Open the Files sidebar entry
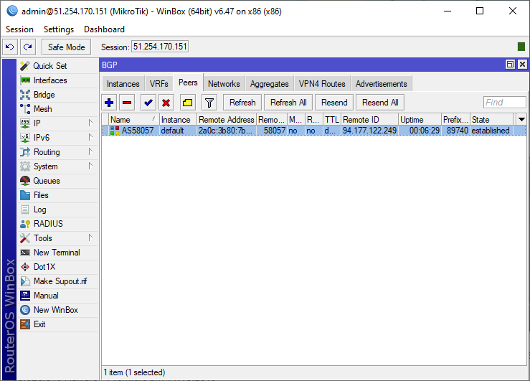 coord(57,195)
